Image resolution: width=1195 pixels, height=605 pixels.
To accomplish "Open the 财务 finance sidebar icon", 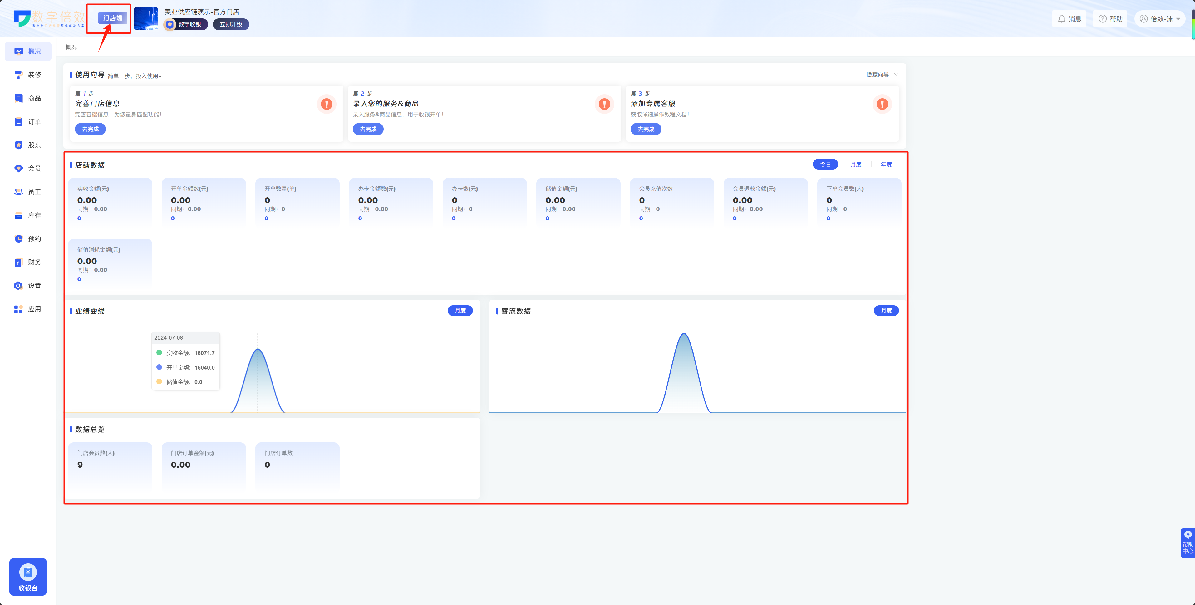I will click(x=18, y=262).
